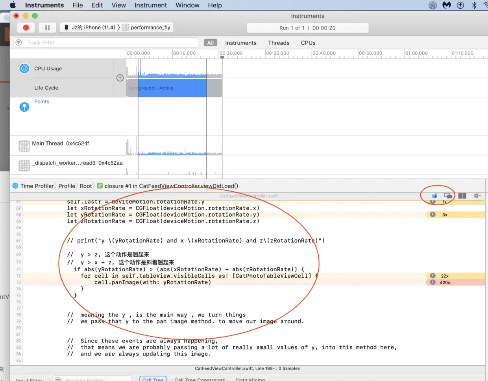Click the CPU Usage activity graph

[174, 68]
